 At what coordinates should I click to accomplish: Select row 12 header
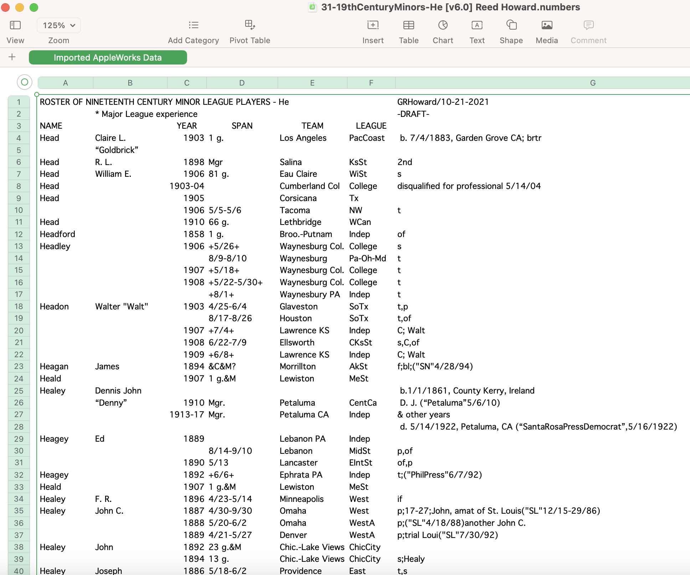pyautogui.click(x=19, y=234)
